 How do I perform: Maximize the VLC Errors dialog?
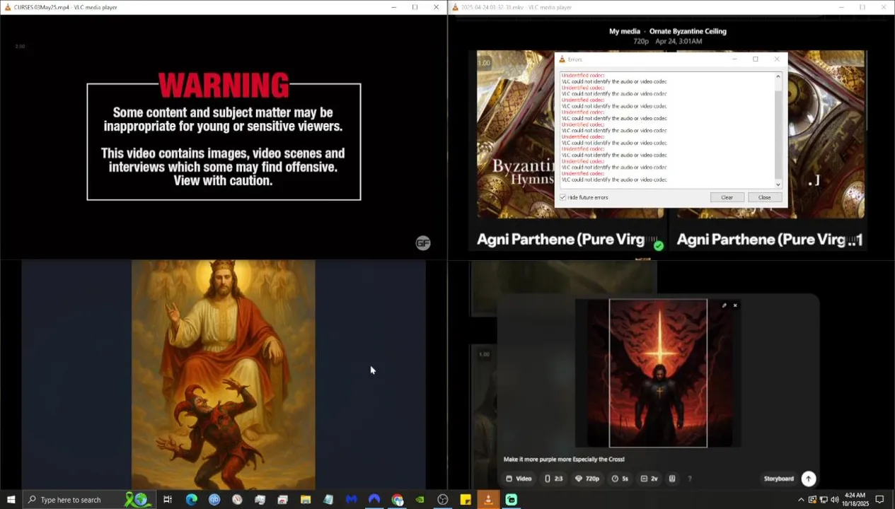click(x=755, y=59)
